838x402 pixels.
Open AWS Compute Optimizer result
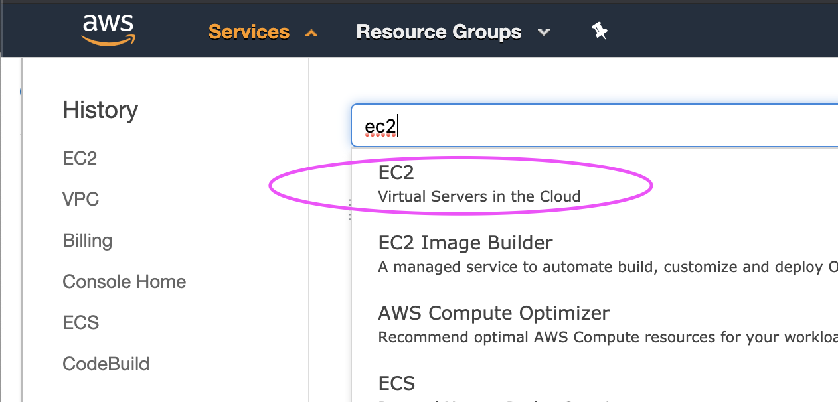493,312
